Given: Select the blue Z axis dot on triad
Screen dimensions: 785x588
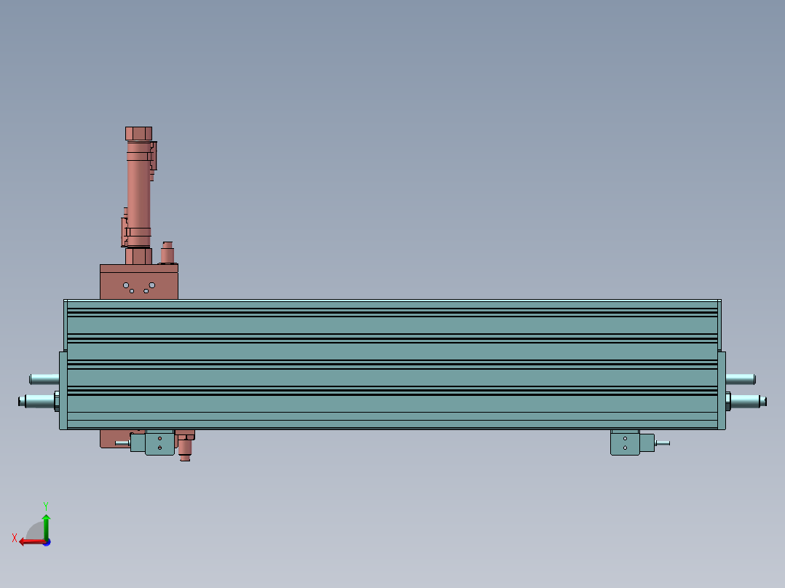Looking at the screenshot, I should click(x=46, y=542).
